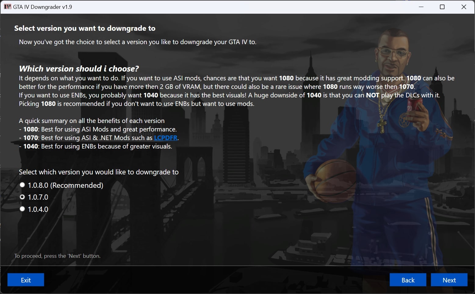Exit the downgrader
The image size is (475, 294).
pyautogui.click(x=26, y=280)
